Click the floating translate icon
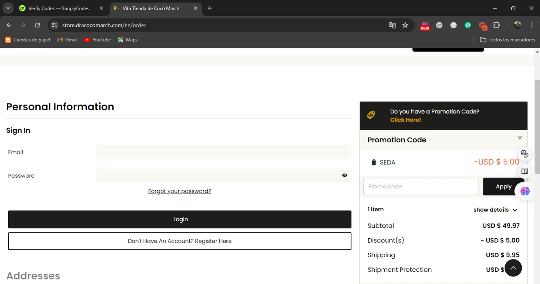The height and width of the screenshot is (284, 540). (525, 154)
